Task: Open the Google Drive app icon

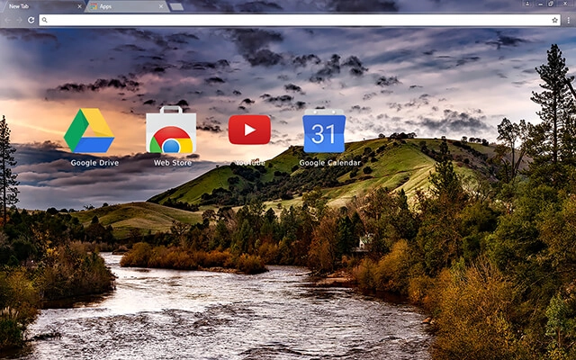Action: click(89, 130)
